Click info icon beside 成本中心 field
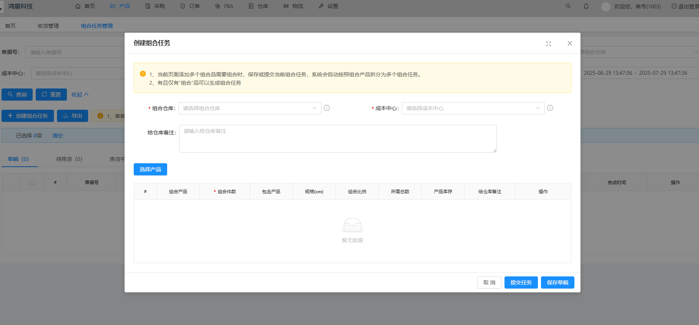699x325 pixels. 550,108
